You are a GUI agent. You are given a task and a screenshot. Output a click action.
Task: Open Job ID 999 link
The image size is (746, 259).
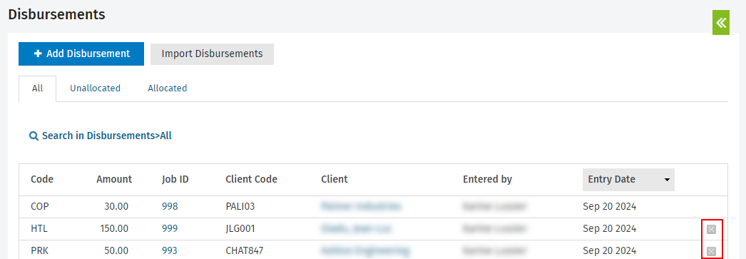tap(169, 229)
